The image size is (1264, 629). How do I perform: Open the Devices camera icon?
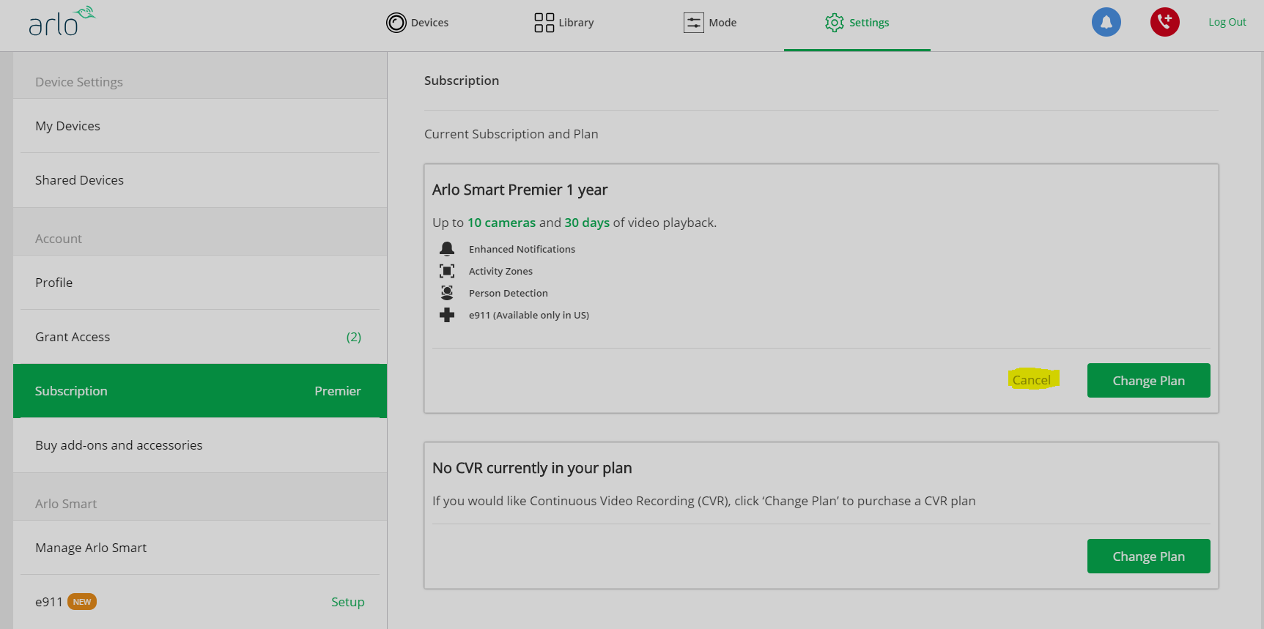click(x=396, y=23)
